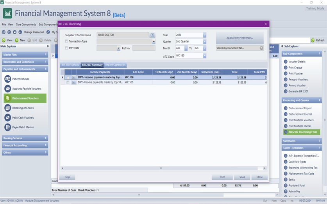Click Print Cheque in Sub Explorer

286,67
